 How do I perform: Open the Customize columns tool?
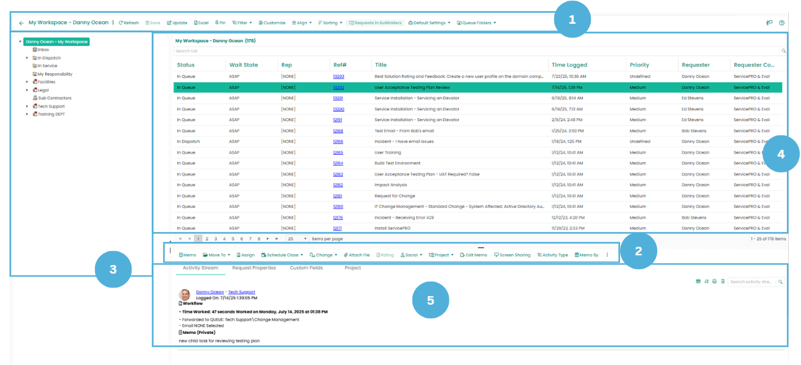[272, 23]
